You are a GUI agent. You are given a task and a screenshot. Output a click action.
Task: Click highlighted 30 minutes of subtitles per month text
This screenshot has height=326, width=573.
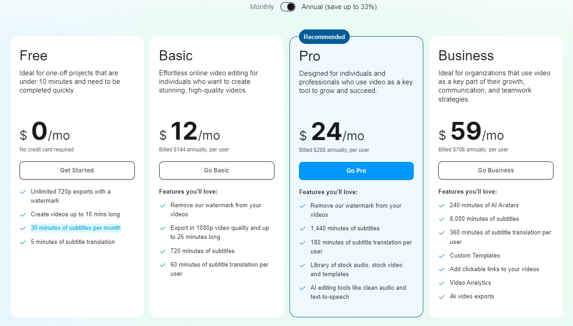click(75, 228)
